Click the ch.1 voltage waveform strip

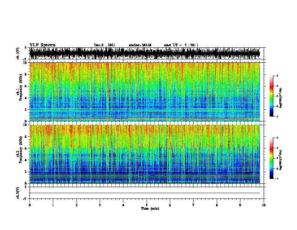pyautogui.click(x=145, y=53)
